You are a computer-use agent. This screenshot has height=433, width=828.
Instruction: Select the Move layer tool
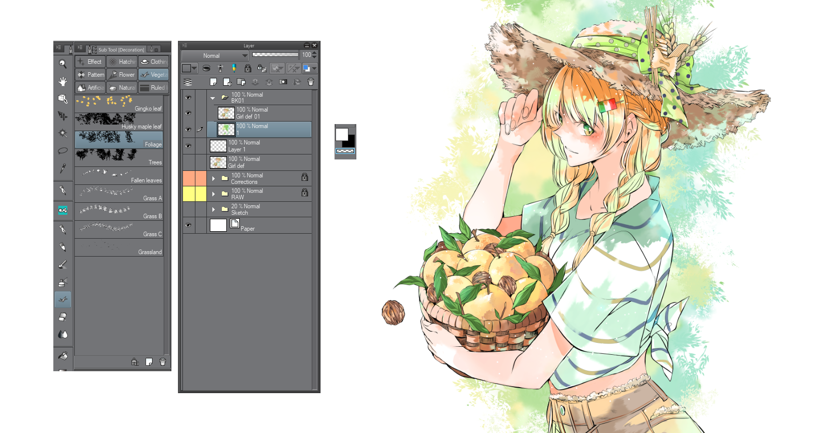click(63, 116)
